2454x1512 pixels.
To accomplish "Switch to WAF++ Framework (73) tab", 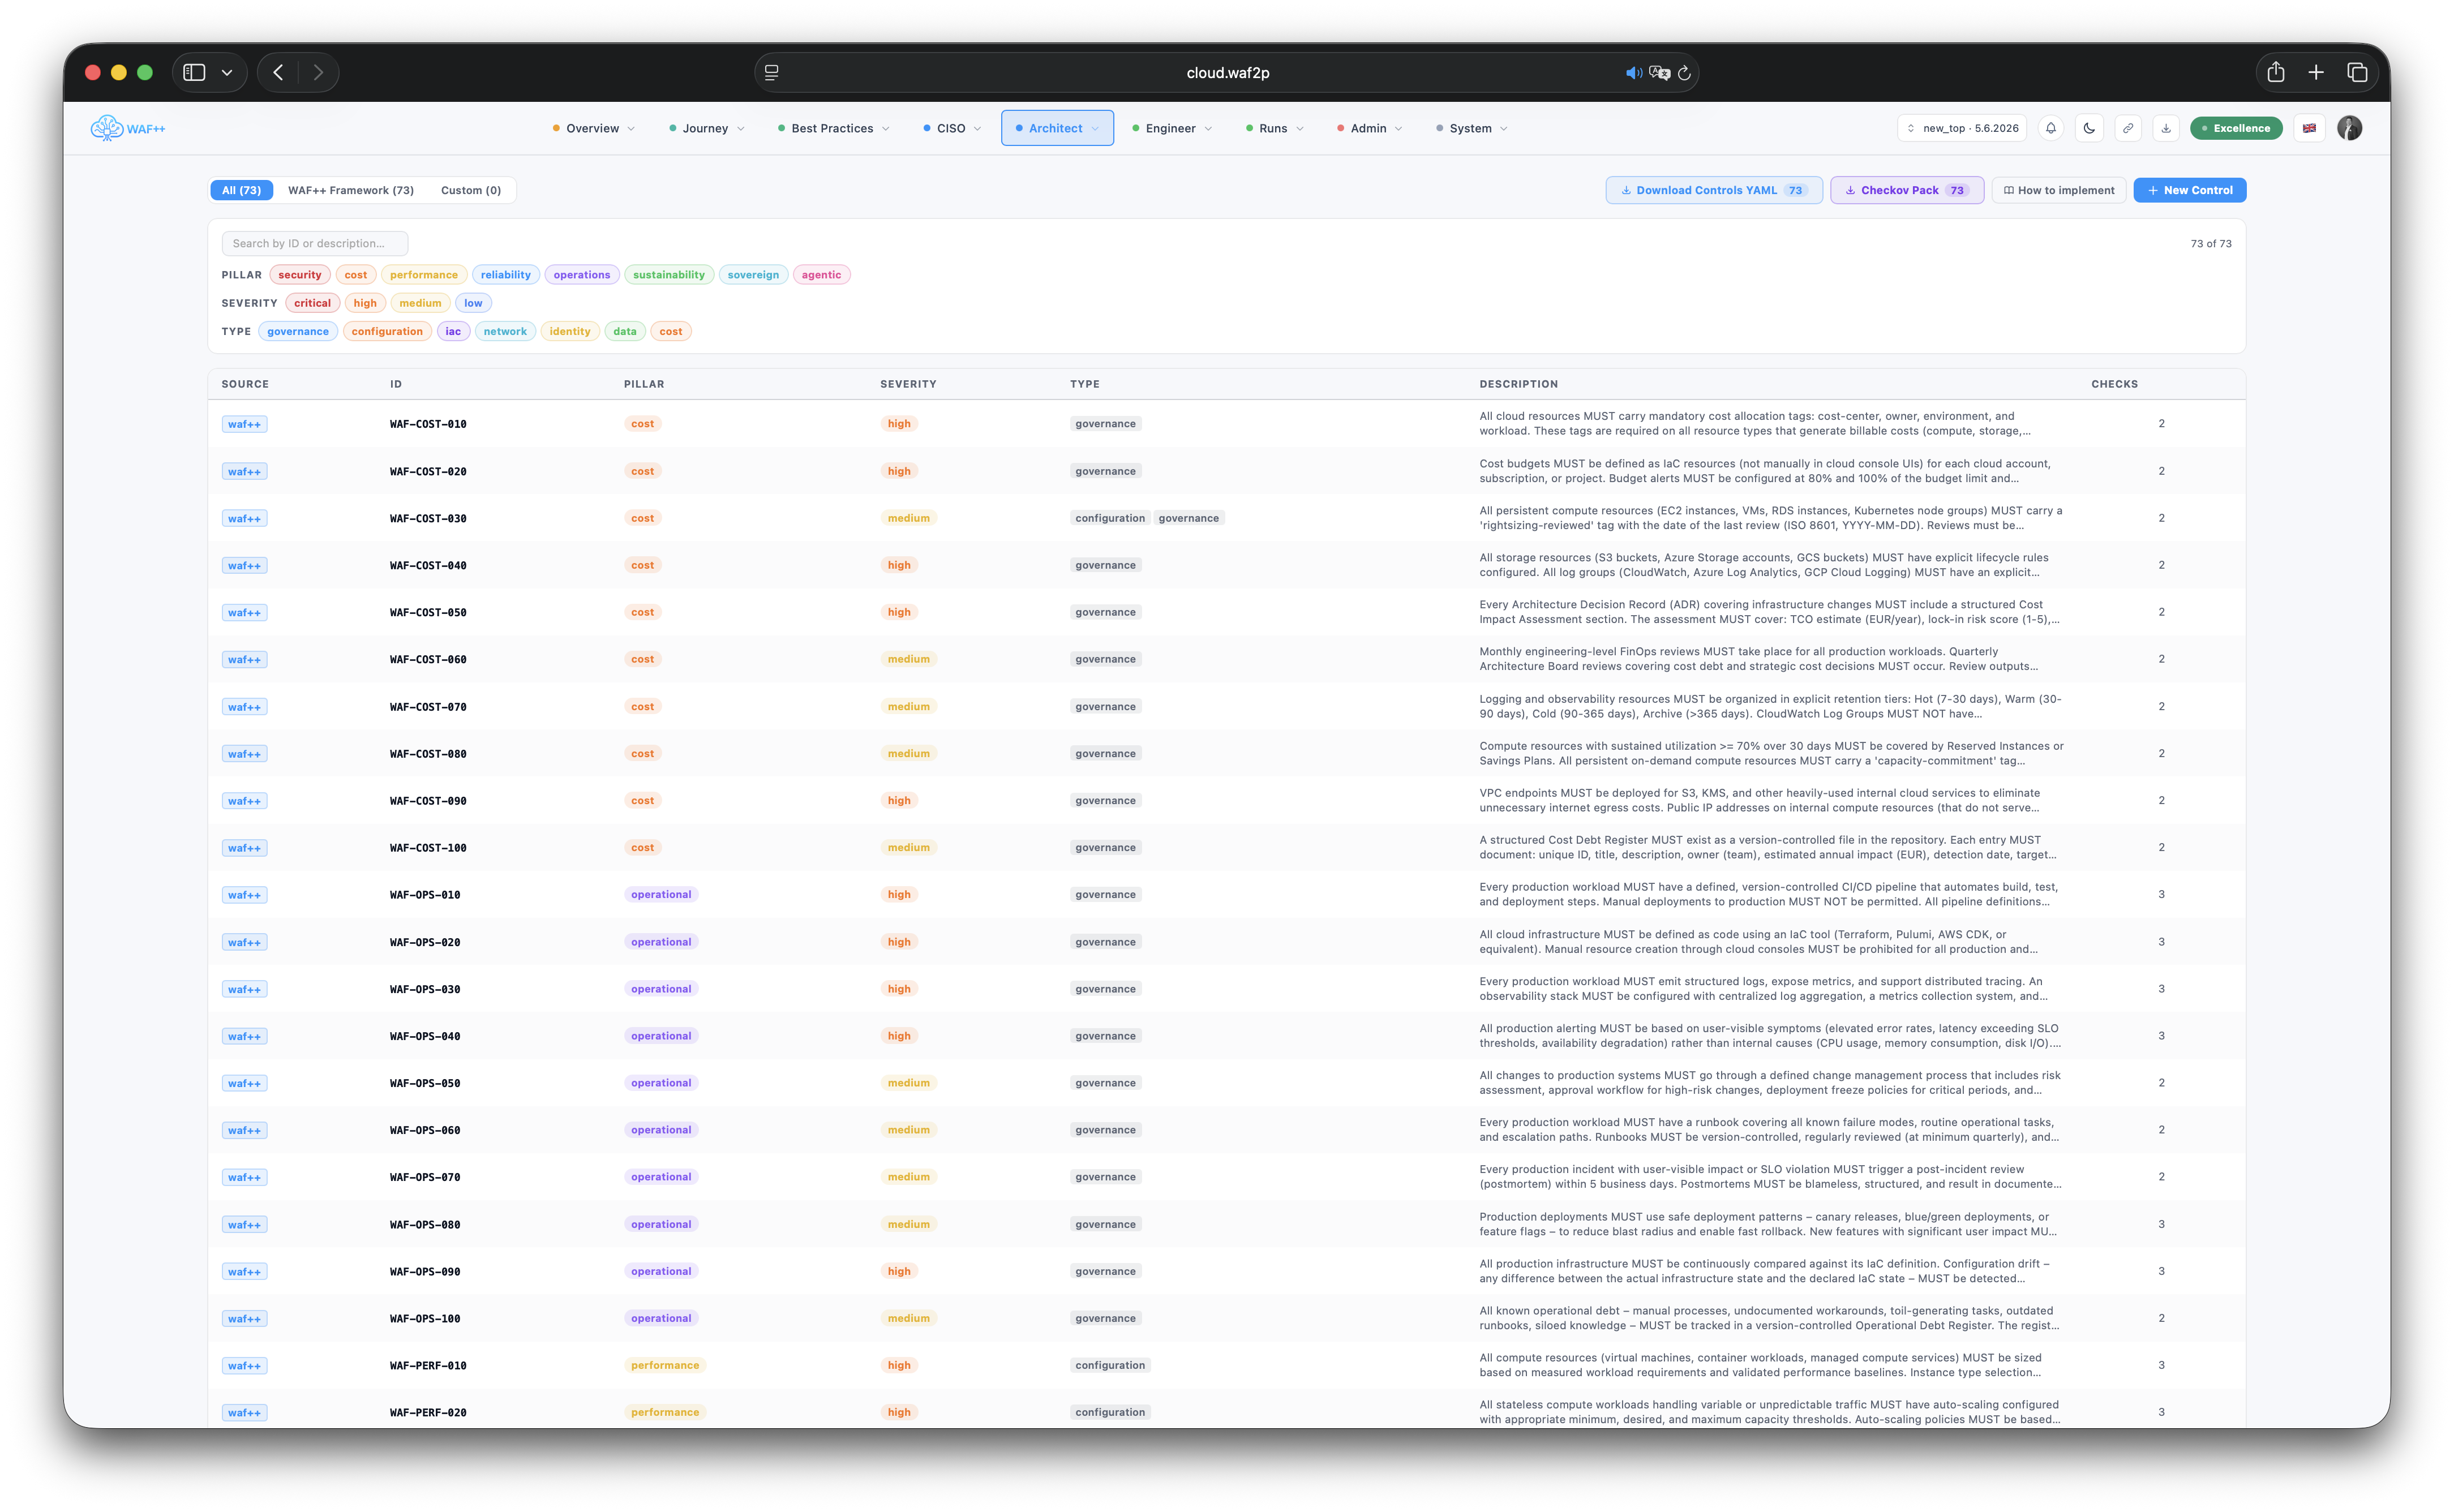I will point(351,190).
